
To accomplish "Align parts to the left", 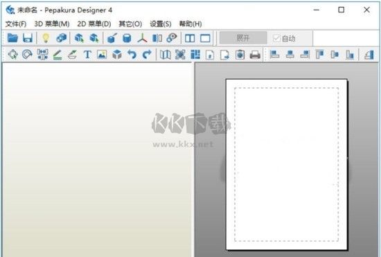I will [x=274, y=55].
